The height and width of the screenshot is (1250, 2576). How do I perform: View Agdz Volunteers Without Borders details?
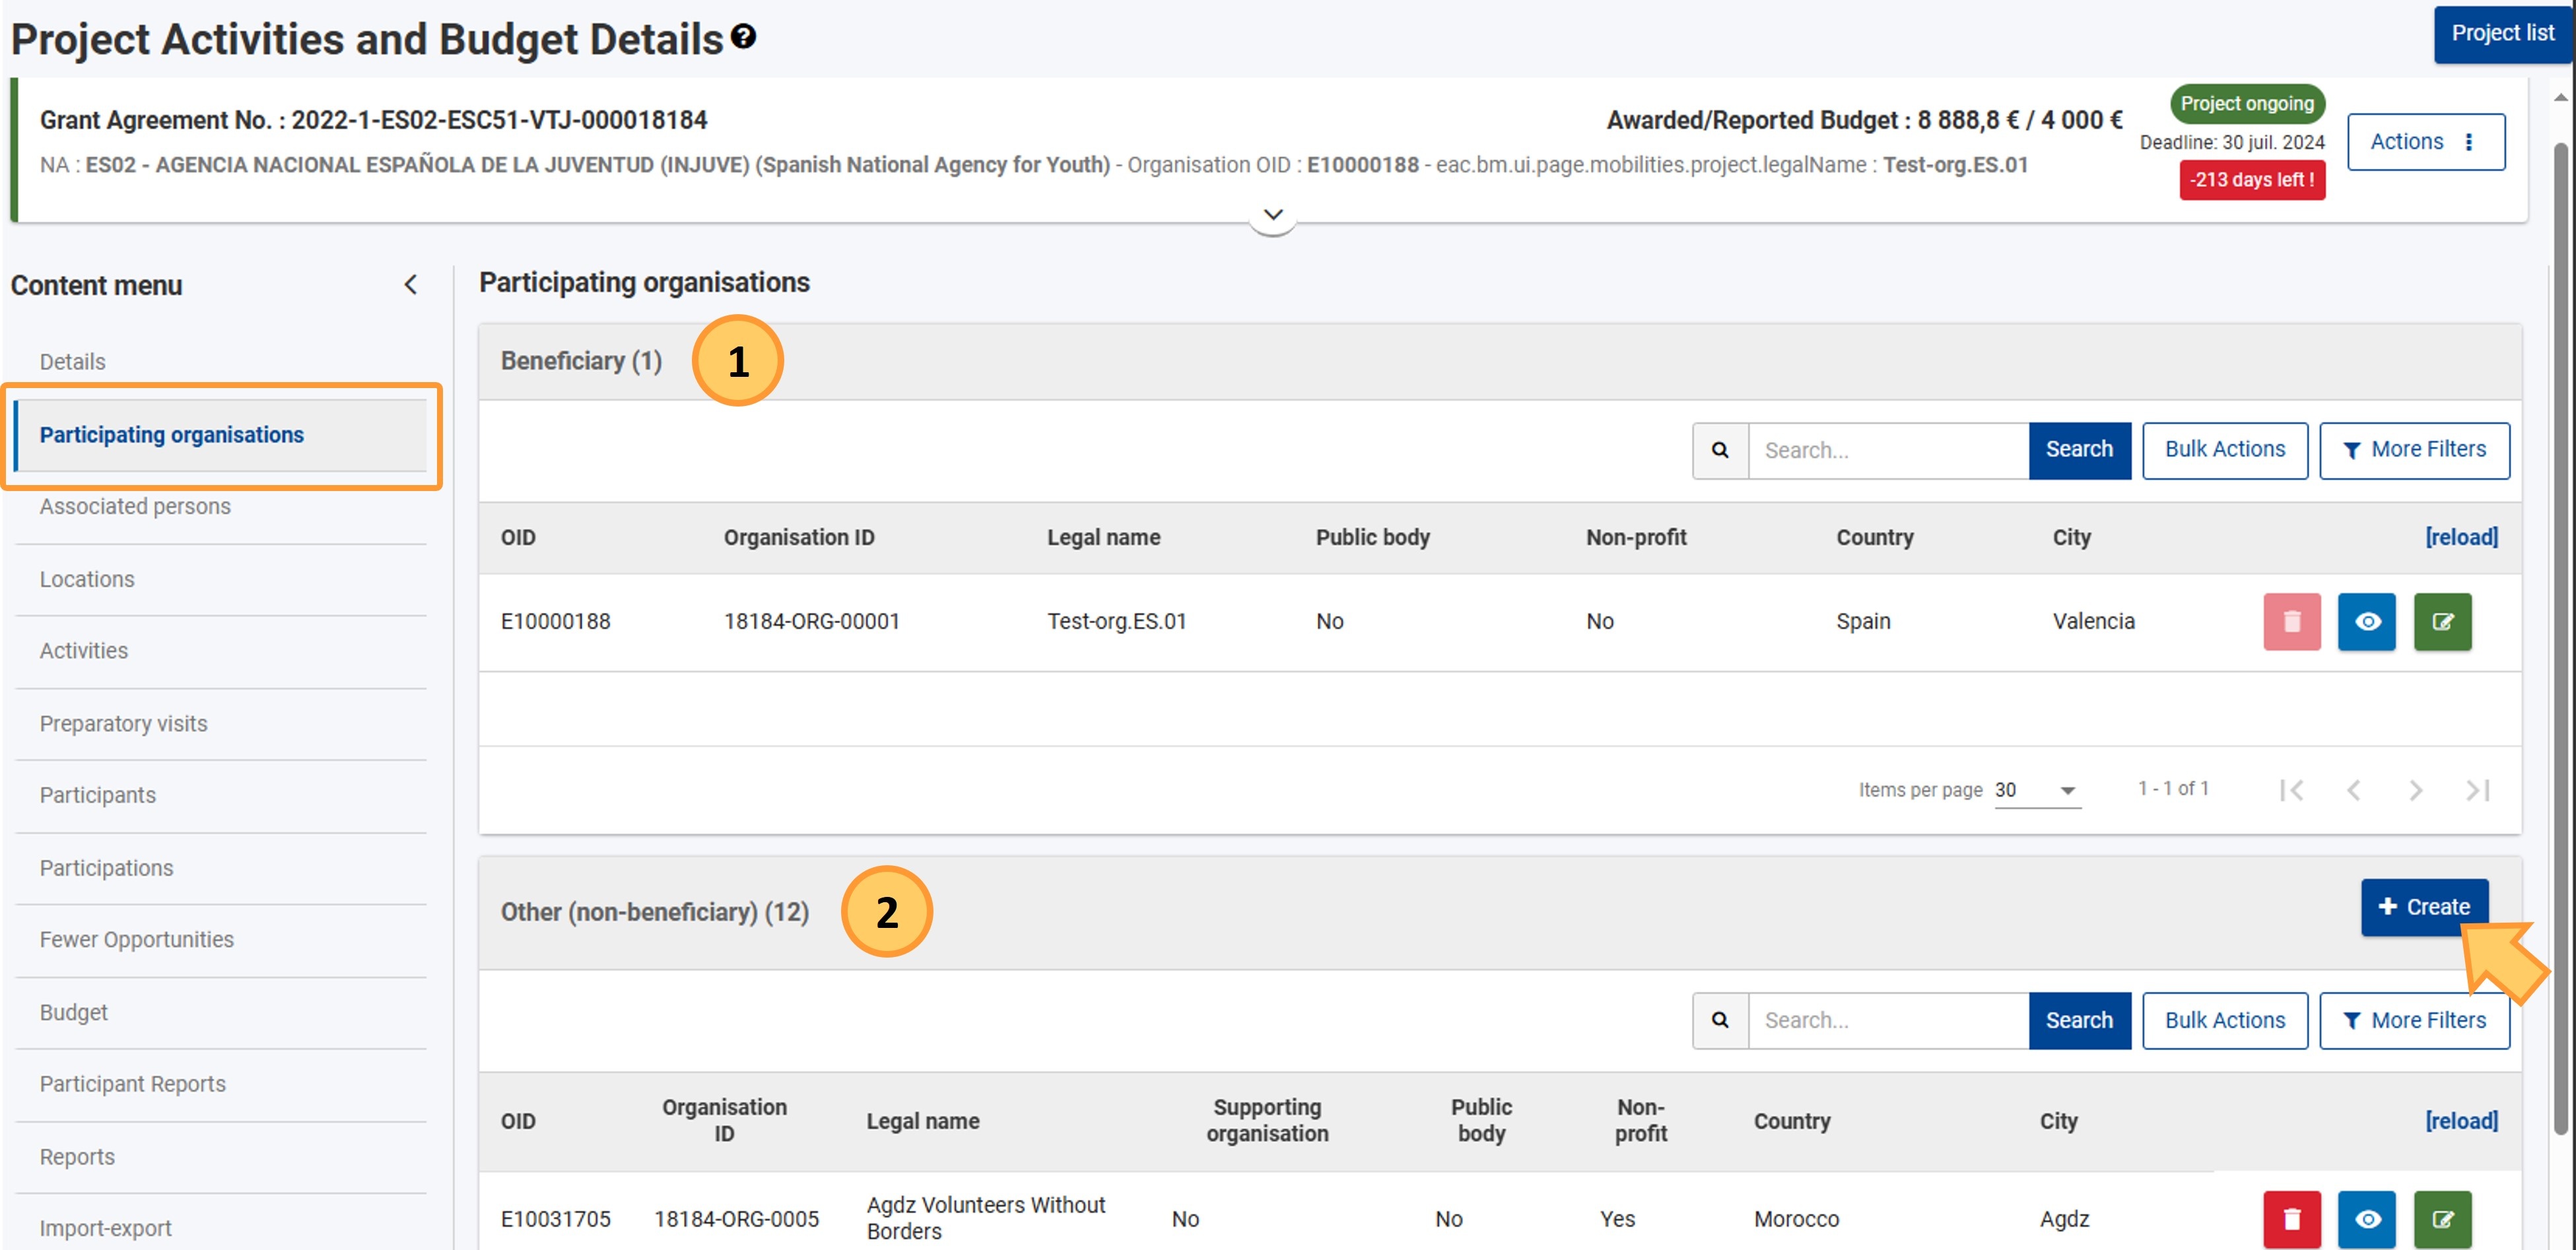tap(2367, 1219)
